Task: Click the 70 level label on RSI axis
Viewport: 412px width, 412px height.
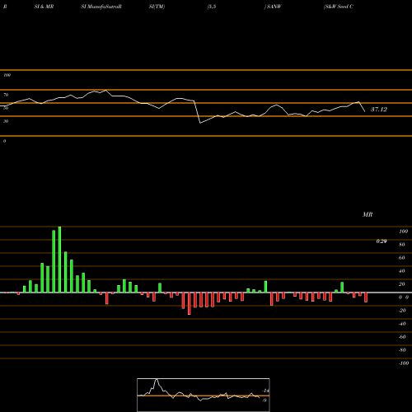Action: pos(6,95)
